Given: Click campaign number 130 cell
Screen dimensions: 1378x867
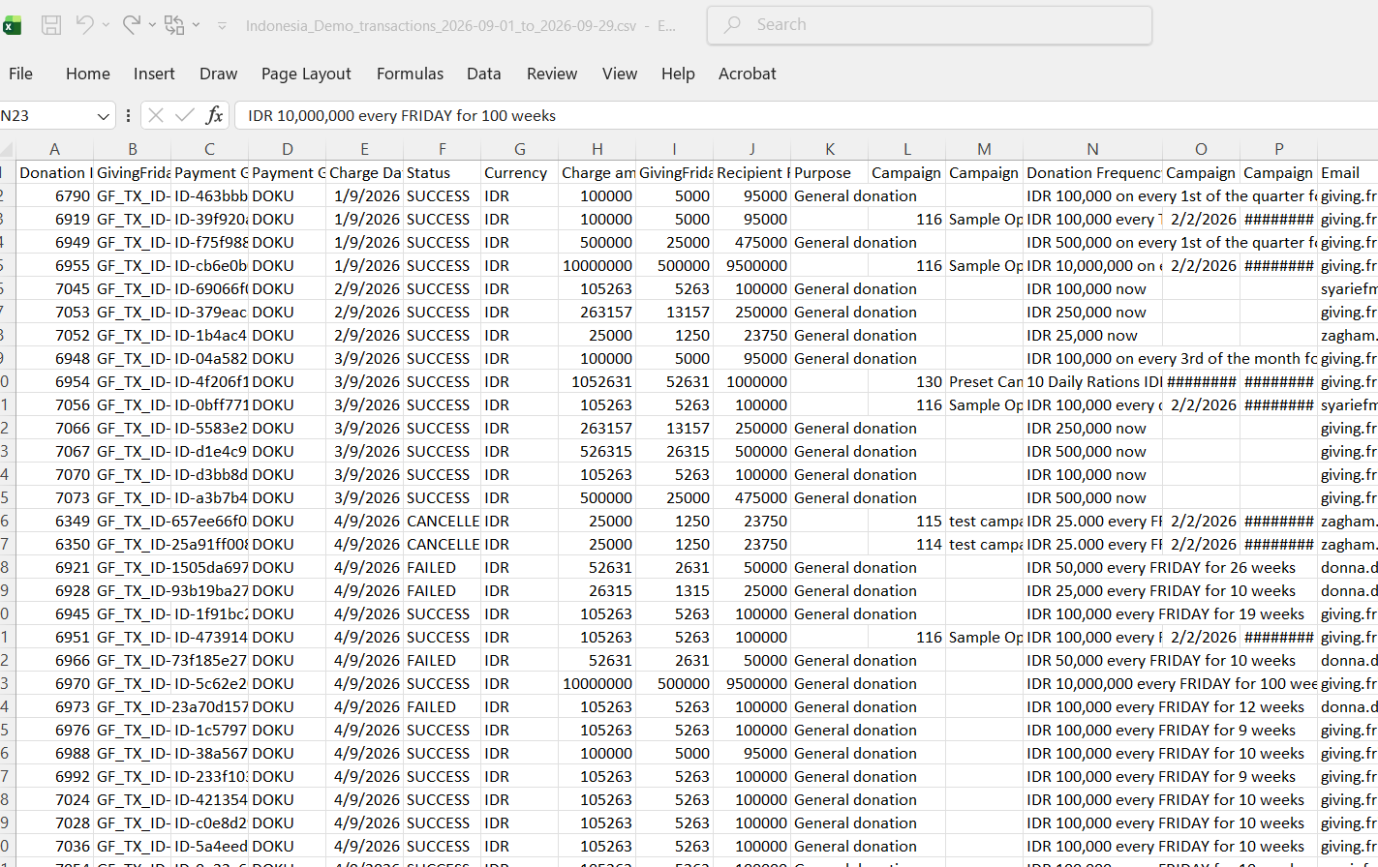Looking at the screenshot, I should pos(906,382).
